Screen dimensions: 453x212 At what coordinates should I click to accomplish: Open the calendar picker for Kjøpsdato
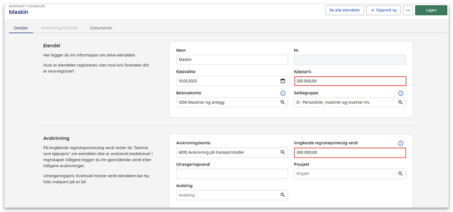282,81
